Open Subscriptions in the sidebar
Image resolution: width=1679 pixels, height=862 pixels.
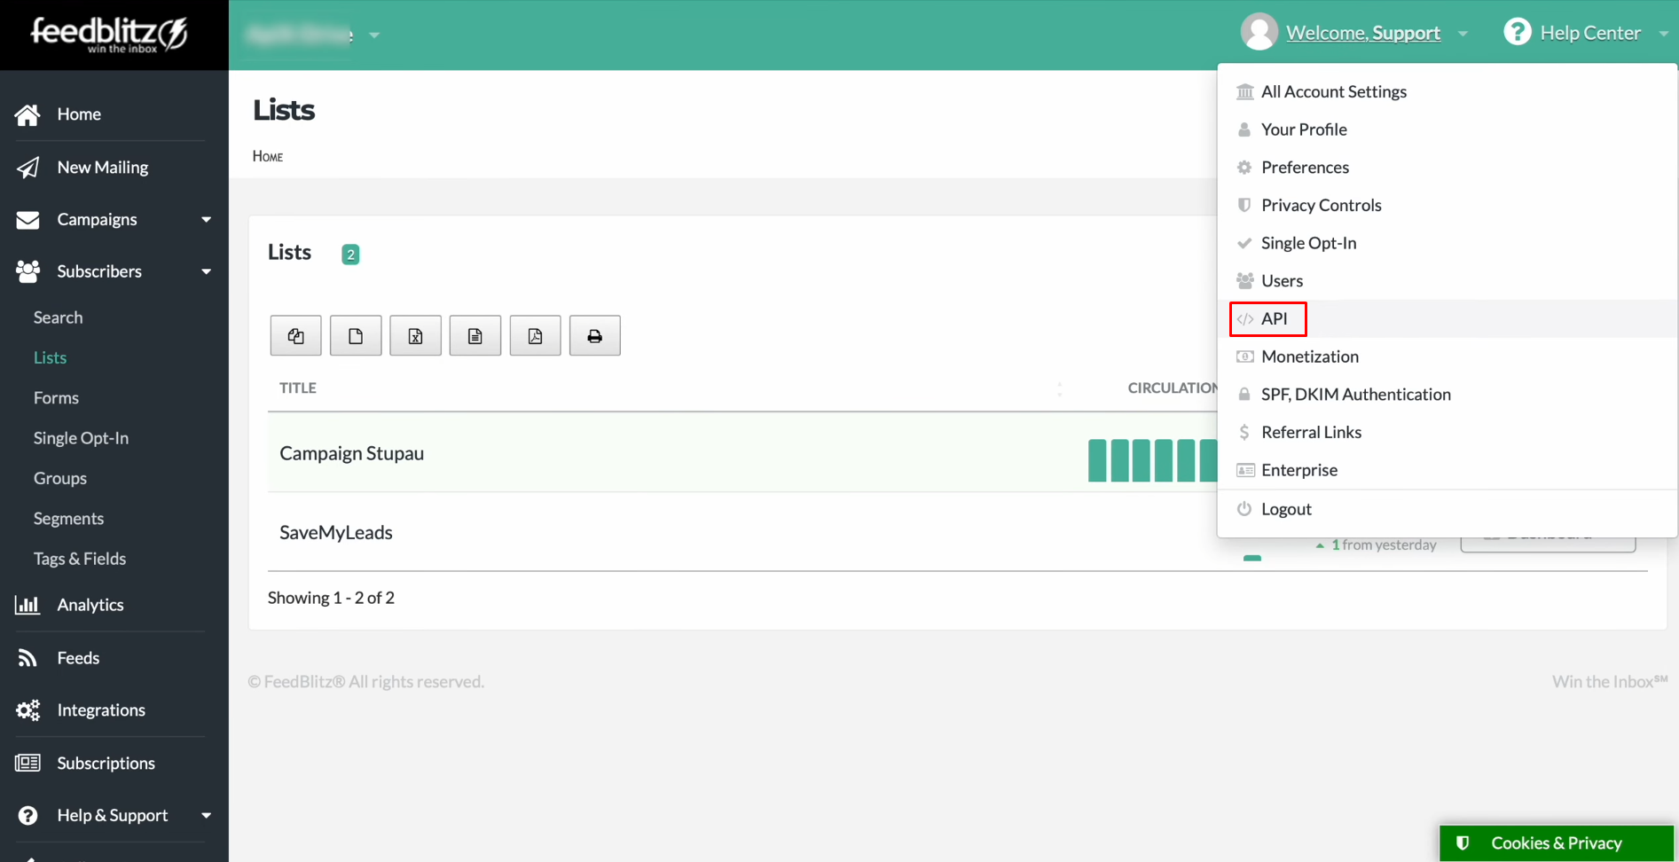click(x=106, y=764)
